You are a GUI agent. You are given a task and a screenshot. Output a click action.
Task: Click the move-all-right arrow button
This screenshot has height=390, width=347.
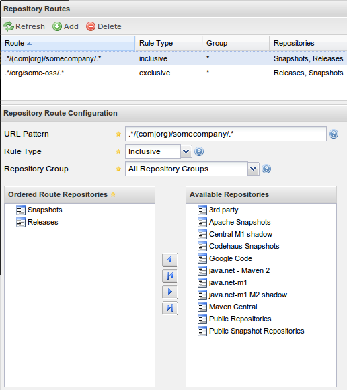170,308
